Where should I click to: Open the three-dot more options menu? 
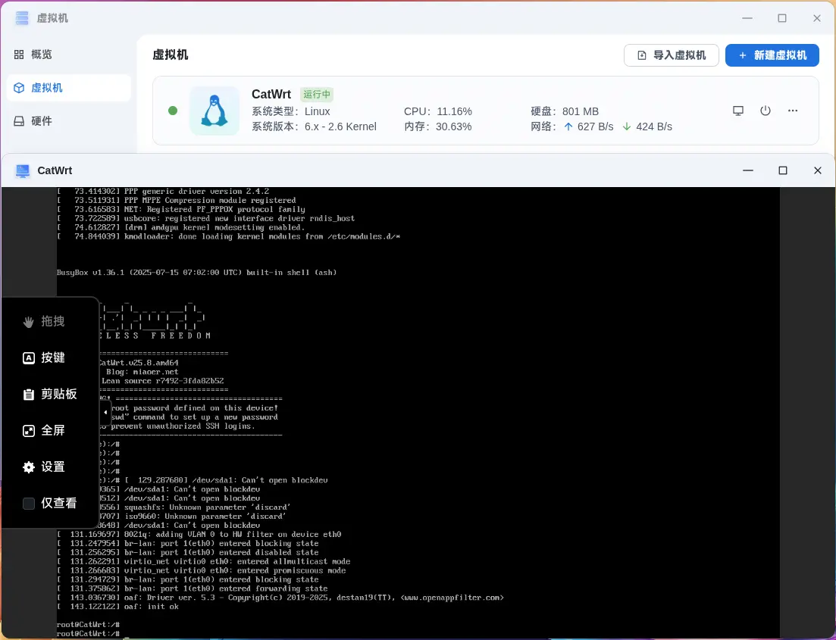pyautogui.click(x=793, y=111)
